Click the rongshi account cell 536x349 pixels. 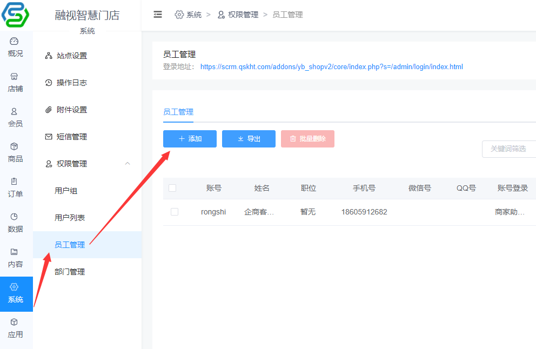213,212
